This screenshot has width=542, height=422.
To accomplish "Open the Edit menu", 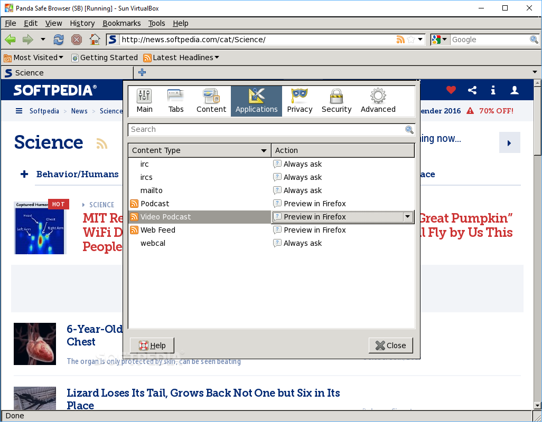I will click(x=31, y=23).
